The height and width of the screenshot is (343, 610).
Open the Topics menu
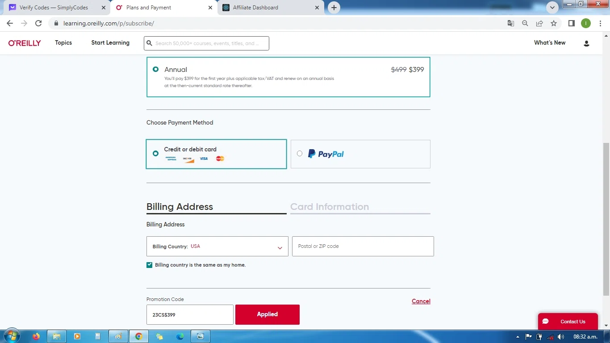coord(63,43)
